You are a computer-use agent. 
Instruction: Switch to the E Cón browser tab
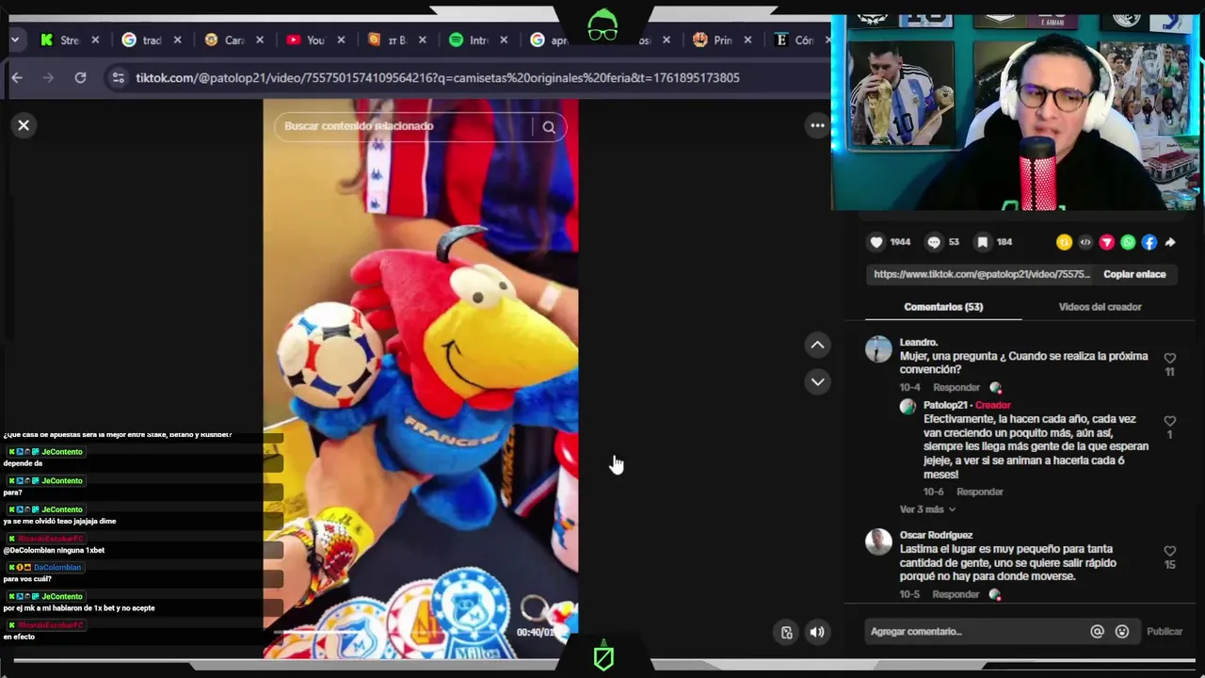[795, 40]
